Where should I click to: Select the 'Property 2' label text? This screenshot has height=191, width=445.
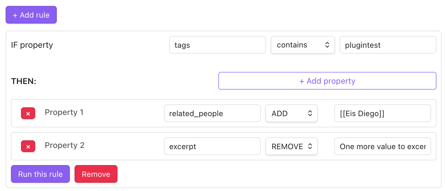(x=65, y=145)
